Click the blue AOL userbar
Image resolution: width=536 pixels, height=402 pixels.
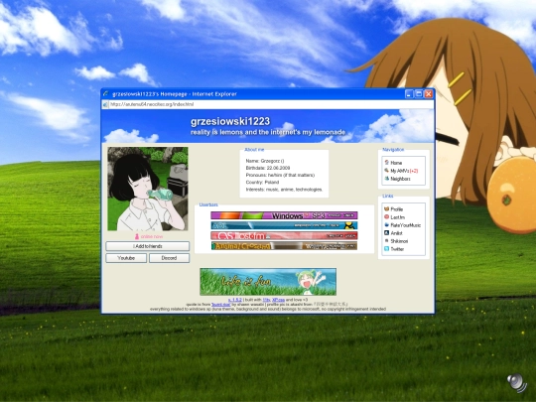(284, 225)
